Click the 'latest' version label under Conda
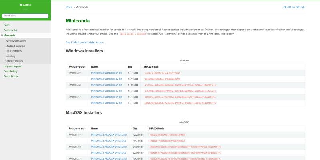The image size is (320, 160). click(25, 9)
